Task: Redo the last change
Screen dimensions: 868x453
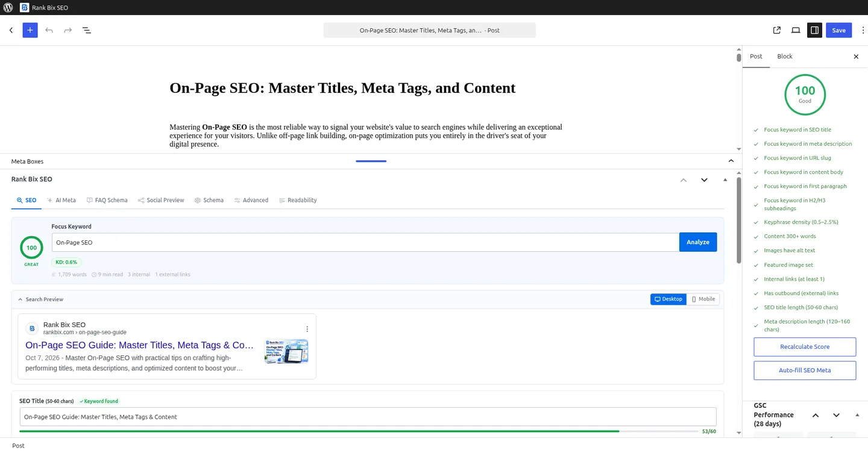Action: coord(68,30)
